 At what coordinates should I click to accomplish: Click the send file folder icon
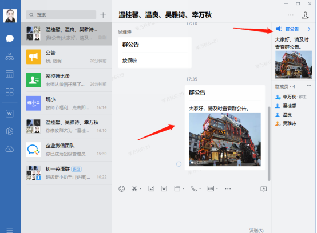click(177, 188)
